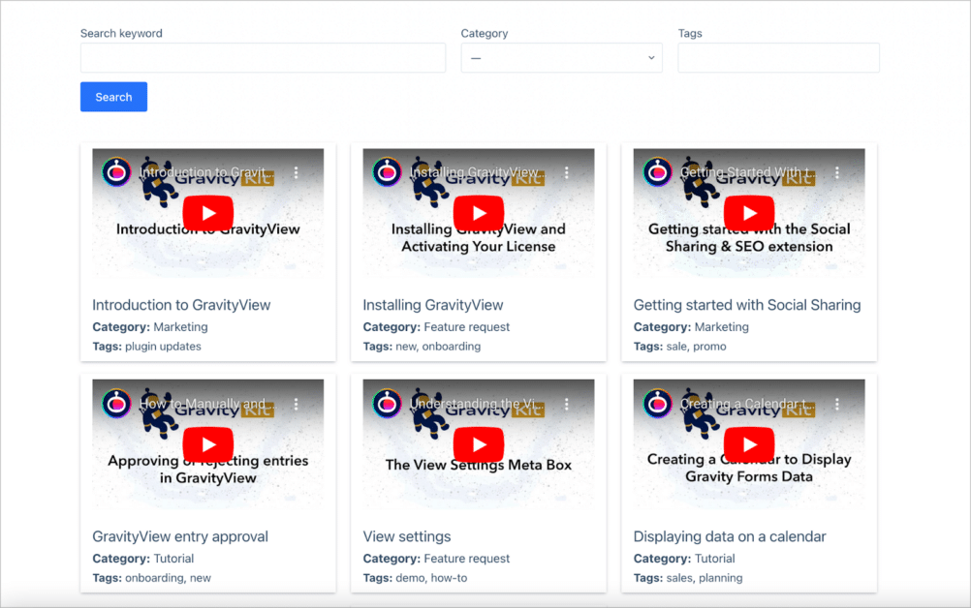
Task: Select the Tutorial category under entry approval
Action: [174, 559]
